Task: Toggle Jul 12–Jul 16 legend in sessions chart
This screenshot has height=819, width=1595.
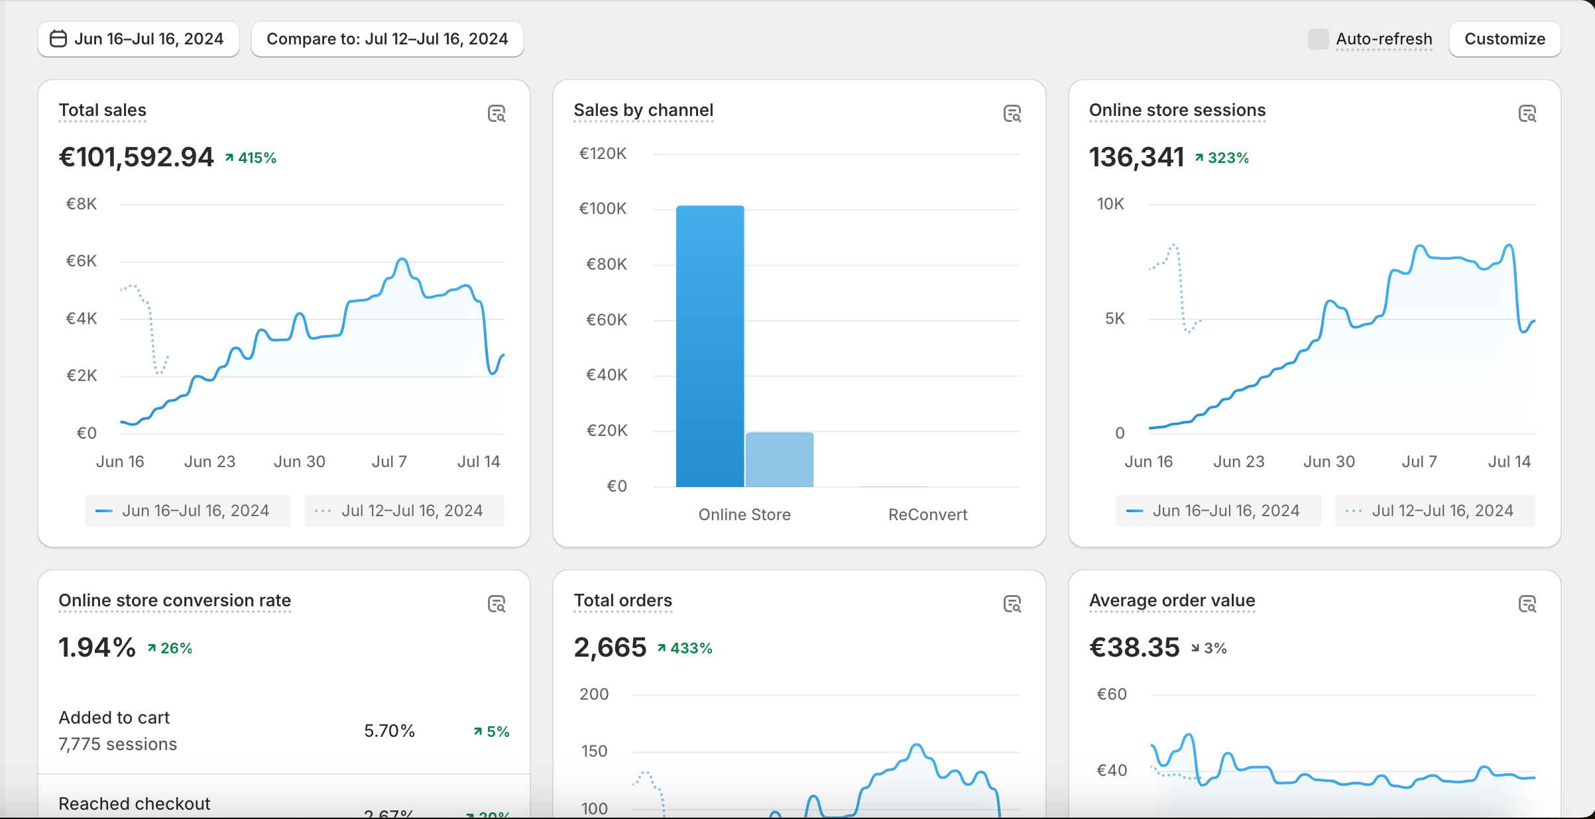Action: [x=1435, y=511]
